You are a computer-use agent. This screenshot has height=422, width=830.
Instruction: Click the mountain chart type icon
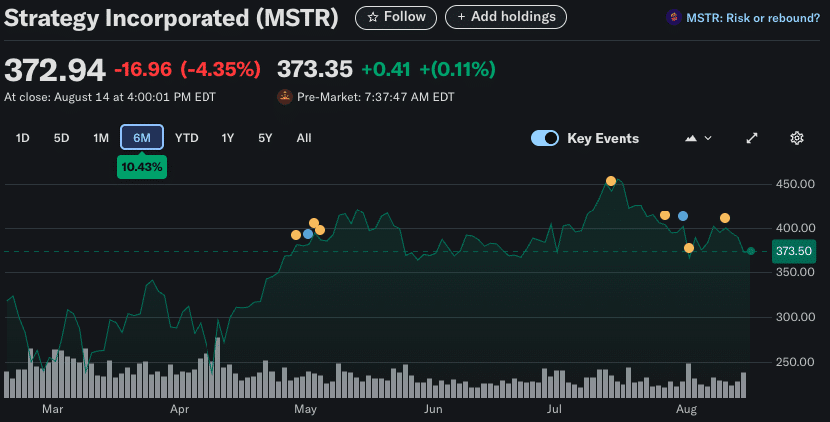(x=690, y=138)
